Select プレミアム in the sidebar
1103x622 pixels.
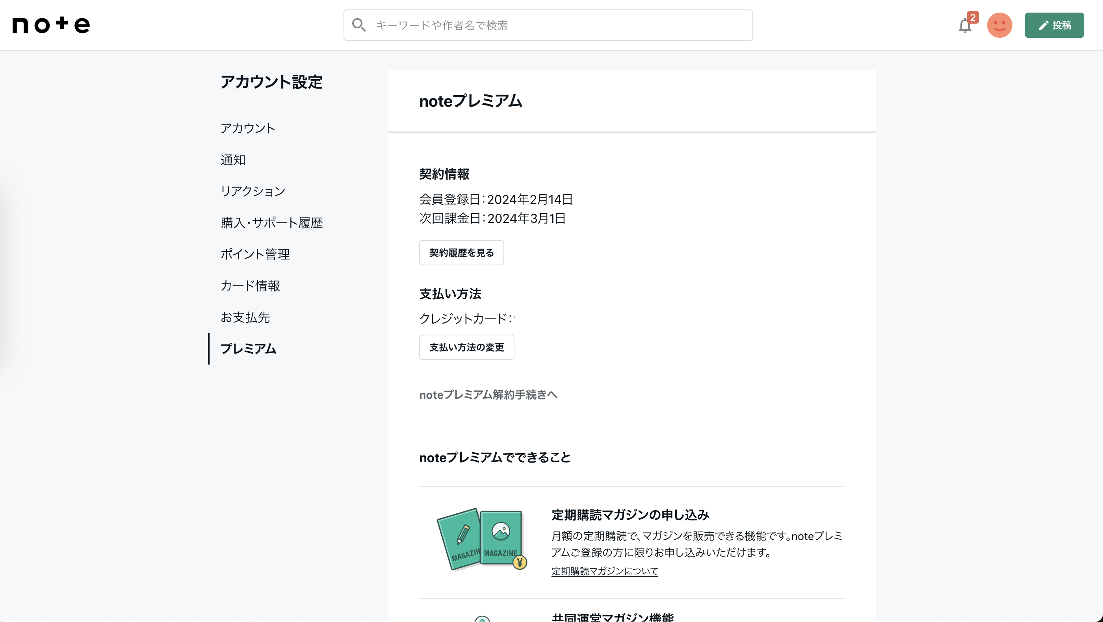[x=248, y=349]
